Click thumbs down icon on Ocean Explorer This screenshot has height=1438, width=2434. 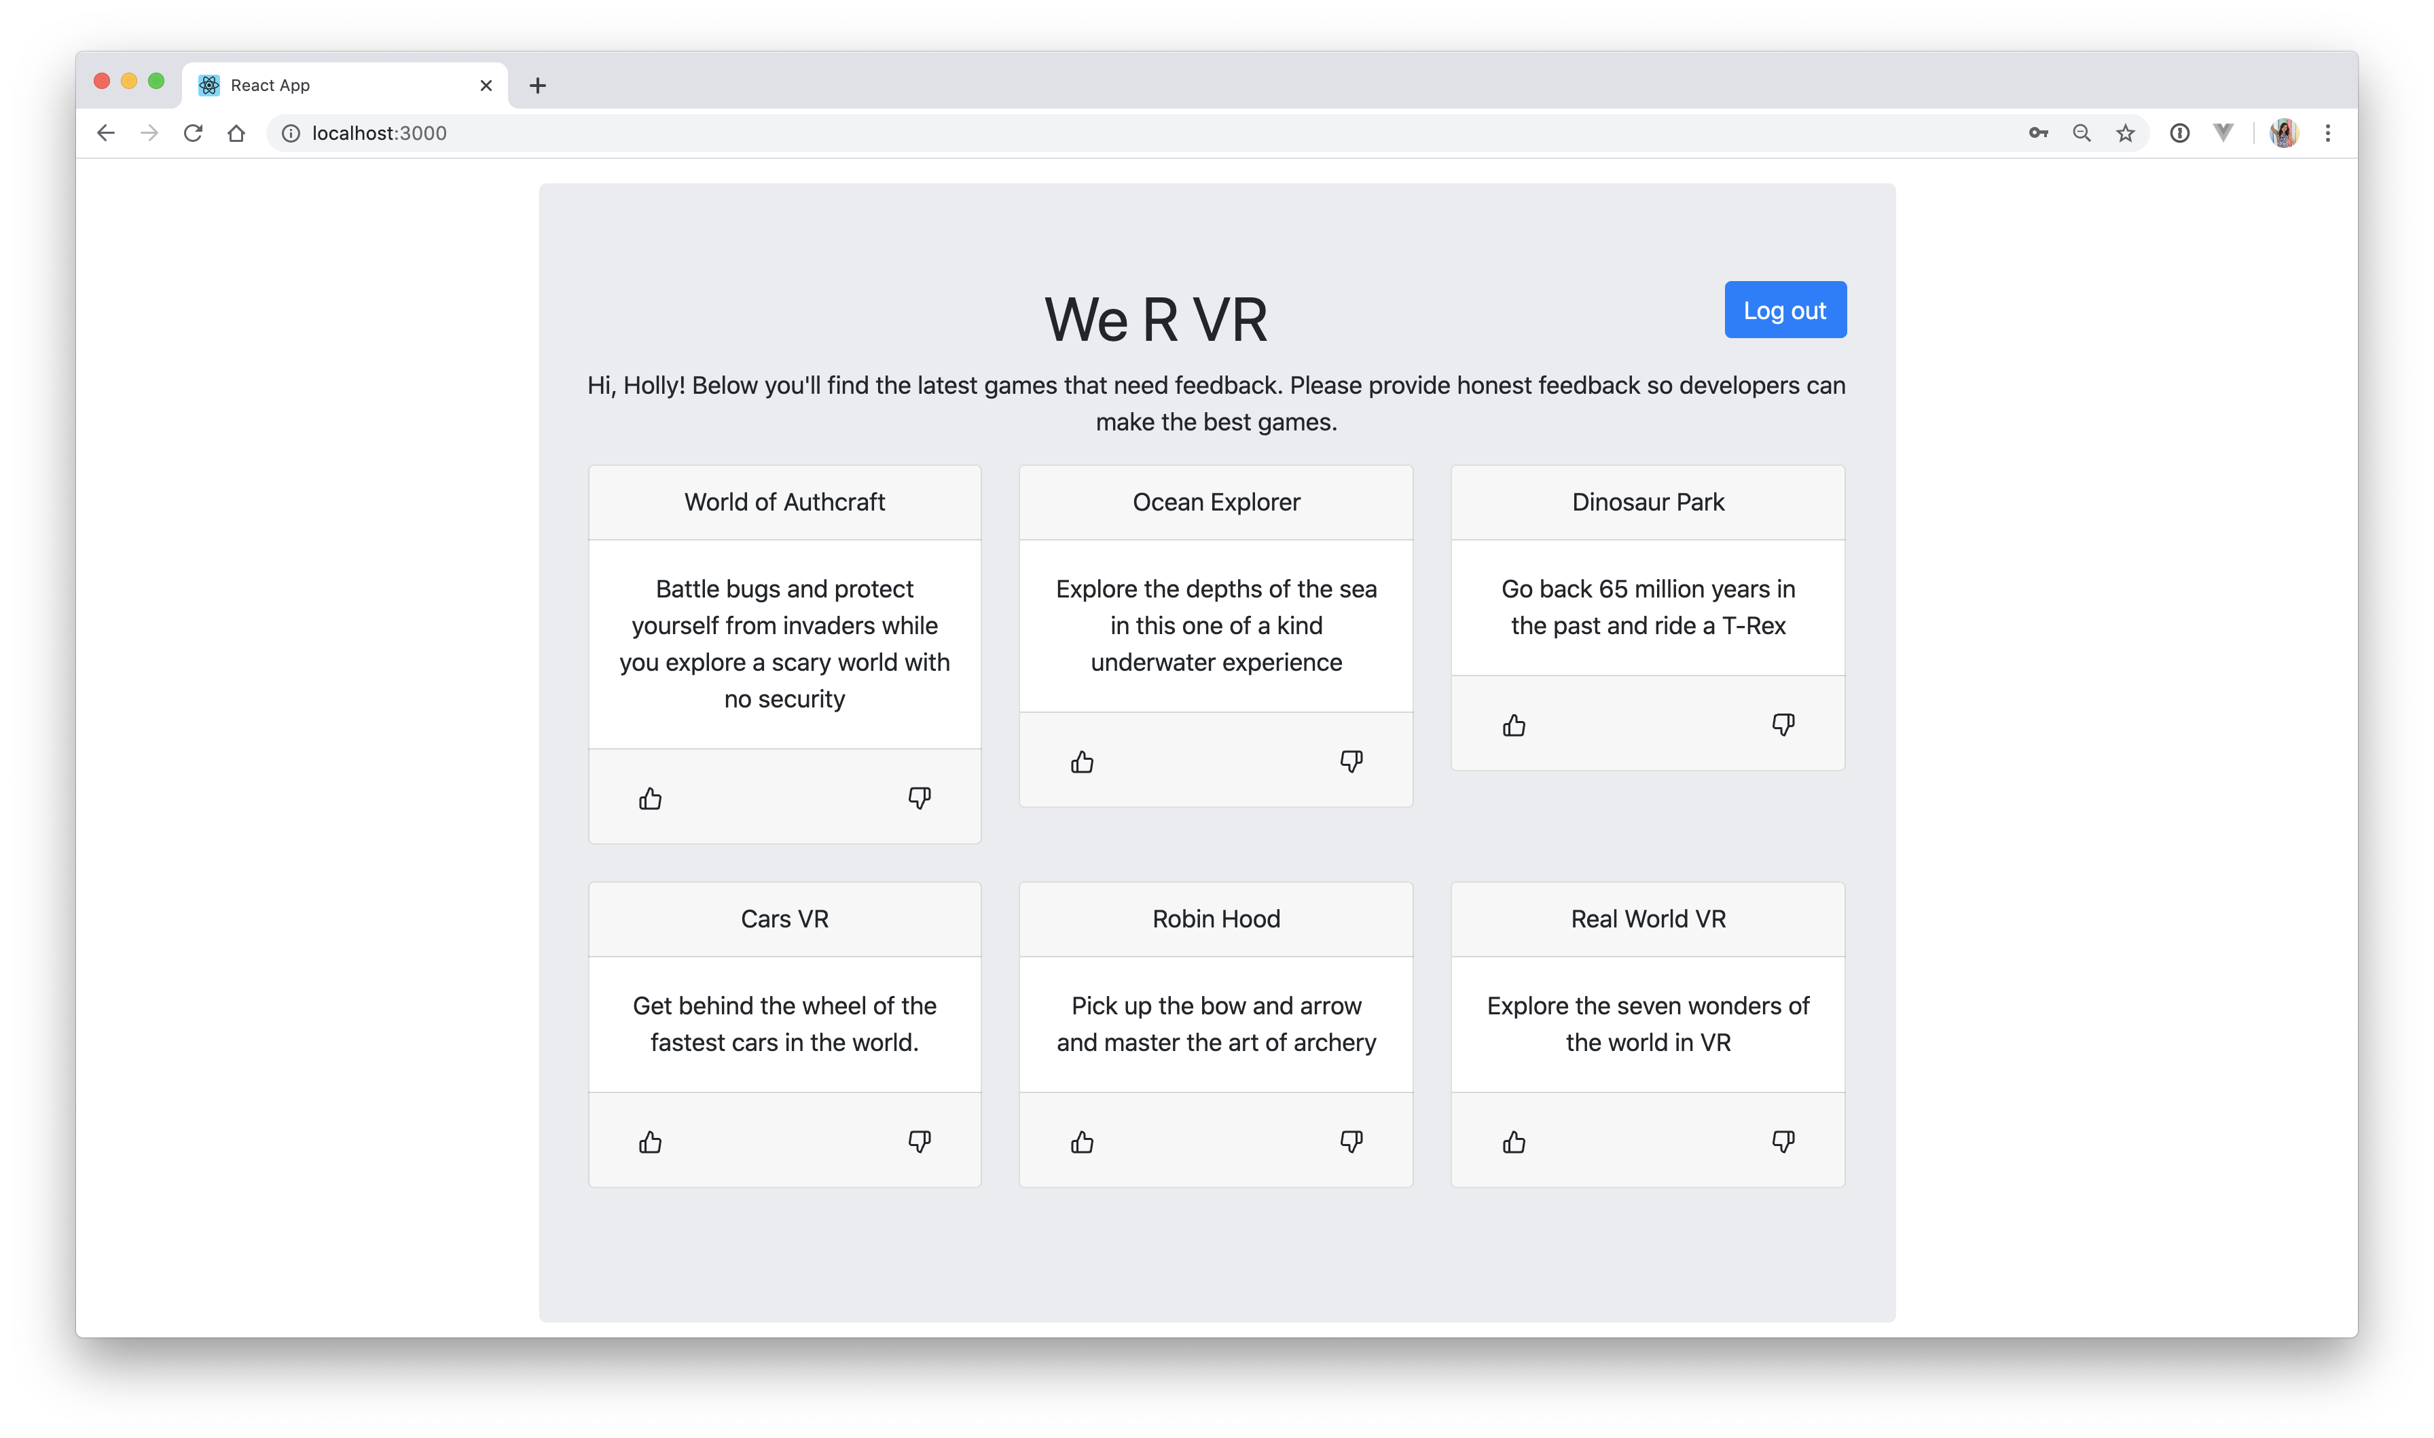(1354, 762)
